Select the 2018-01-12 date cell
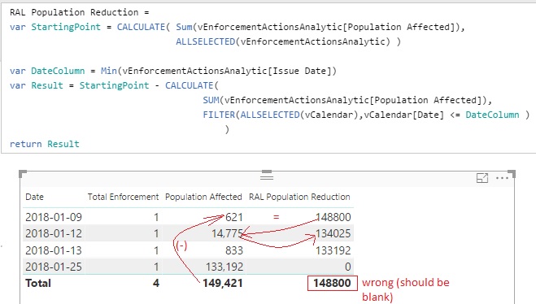The width and height of the screenshot is (536, 304). click(x=54, y=233)
